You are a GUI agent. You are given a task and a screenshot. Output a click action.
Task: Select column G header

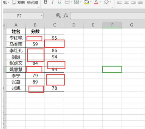[131, 25]
